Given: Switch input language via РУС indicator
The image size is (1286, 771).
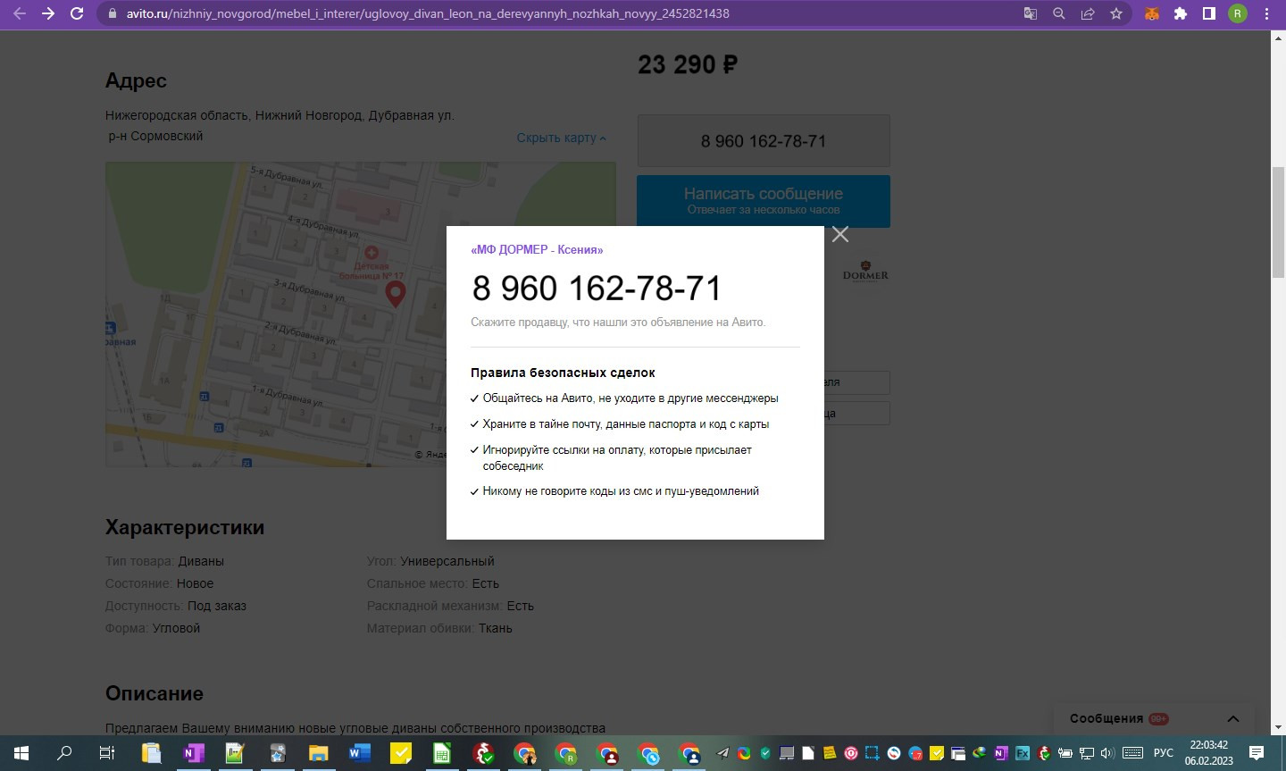Looking at the screenshot, I should tap(1164, 753).
